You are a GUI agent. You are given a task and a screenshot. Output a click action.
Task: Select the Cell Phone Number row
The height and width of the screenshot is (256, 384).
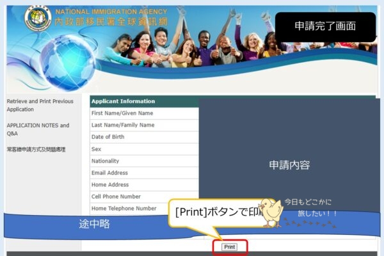pos(144,196)
